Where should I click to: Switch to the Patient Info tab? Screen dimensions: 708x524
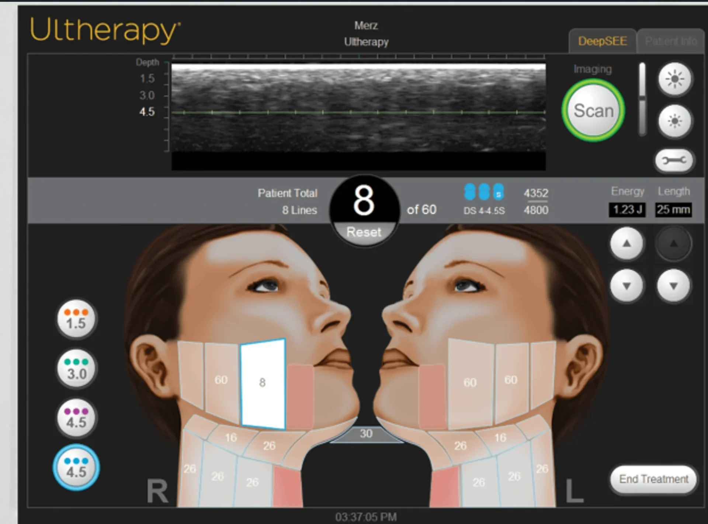point(671,41)
